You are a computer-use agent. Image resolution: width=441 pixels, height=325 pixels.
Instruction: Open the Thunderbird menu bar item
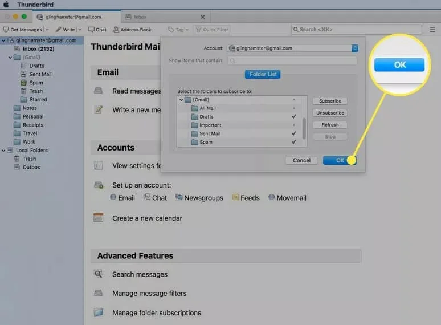tap(35, 5)
